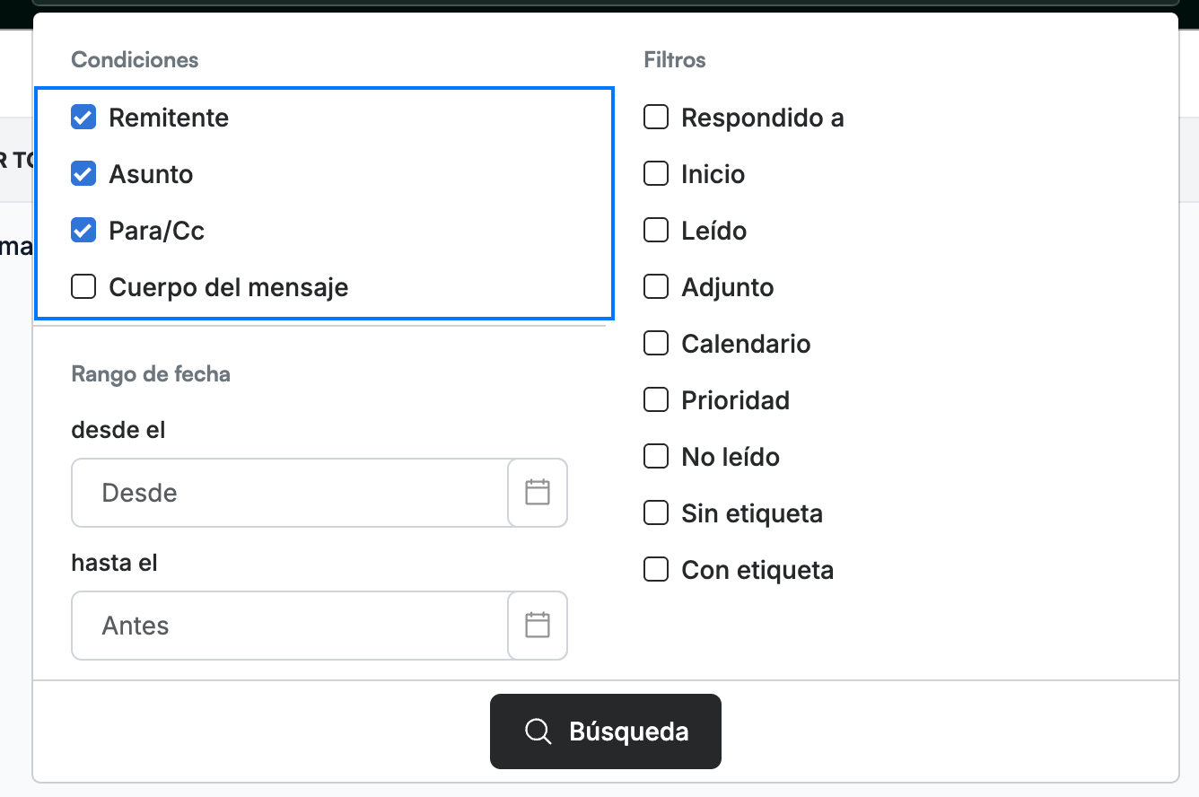Uncheck the Remitente condition
1199x797 pixels.
(83, 118)
